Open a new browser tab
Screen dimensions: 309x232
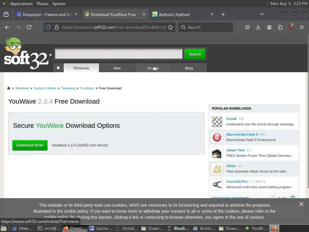[223, 14]
